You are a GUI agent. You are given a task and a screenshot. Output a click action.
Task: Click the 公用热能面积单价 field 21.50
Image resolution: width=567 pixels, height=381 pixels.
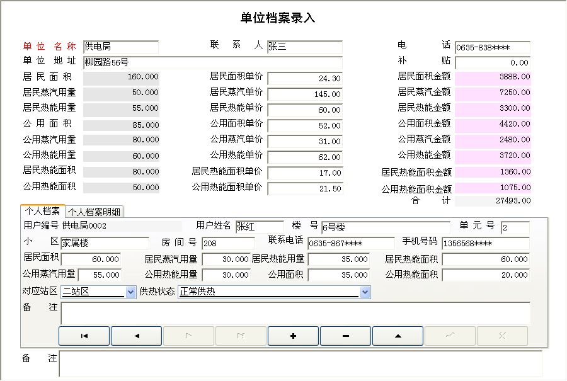pos(305,188)
